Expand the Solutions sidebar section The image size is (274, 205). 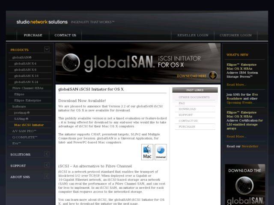[x=47, y=154]
